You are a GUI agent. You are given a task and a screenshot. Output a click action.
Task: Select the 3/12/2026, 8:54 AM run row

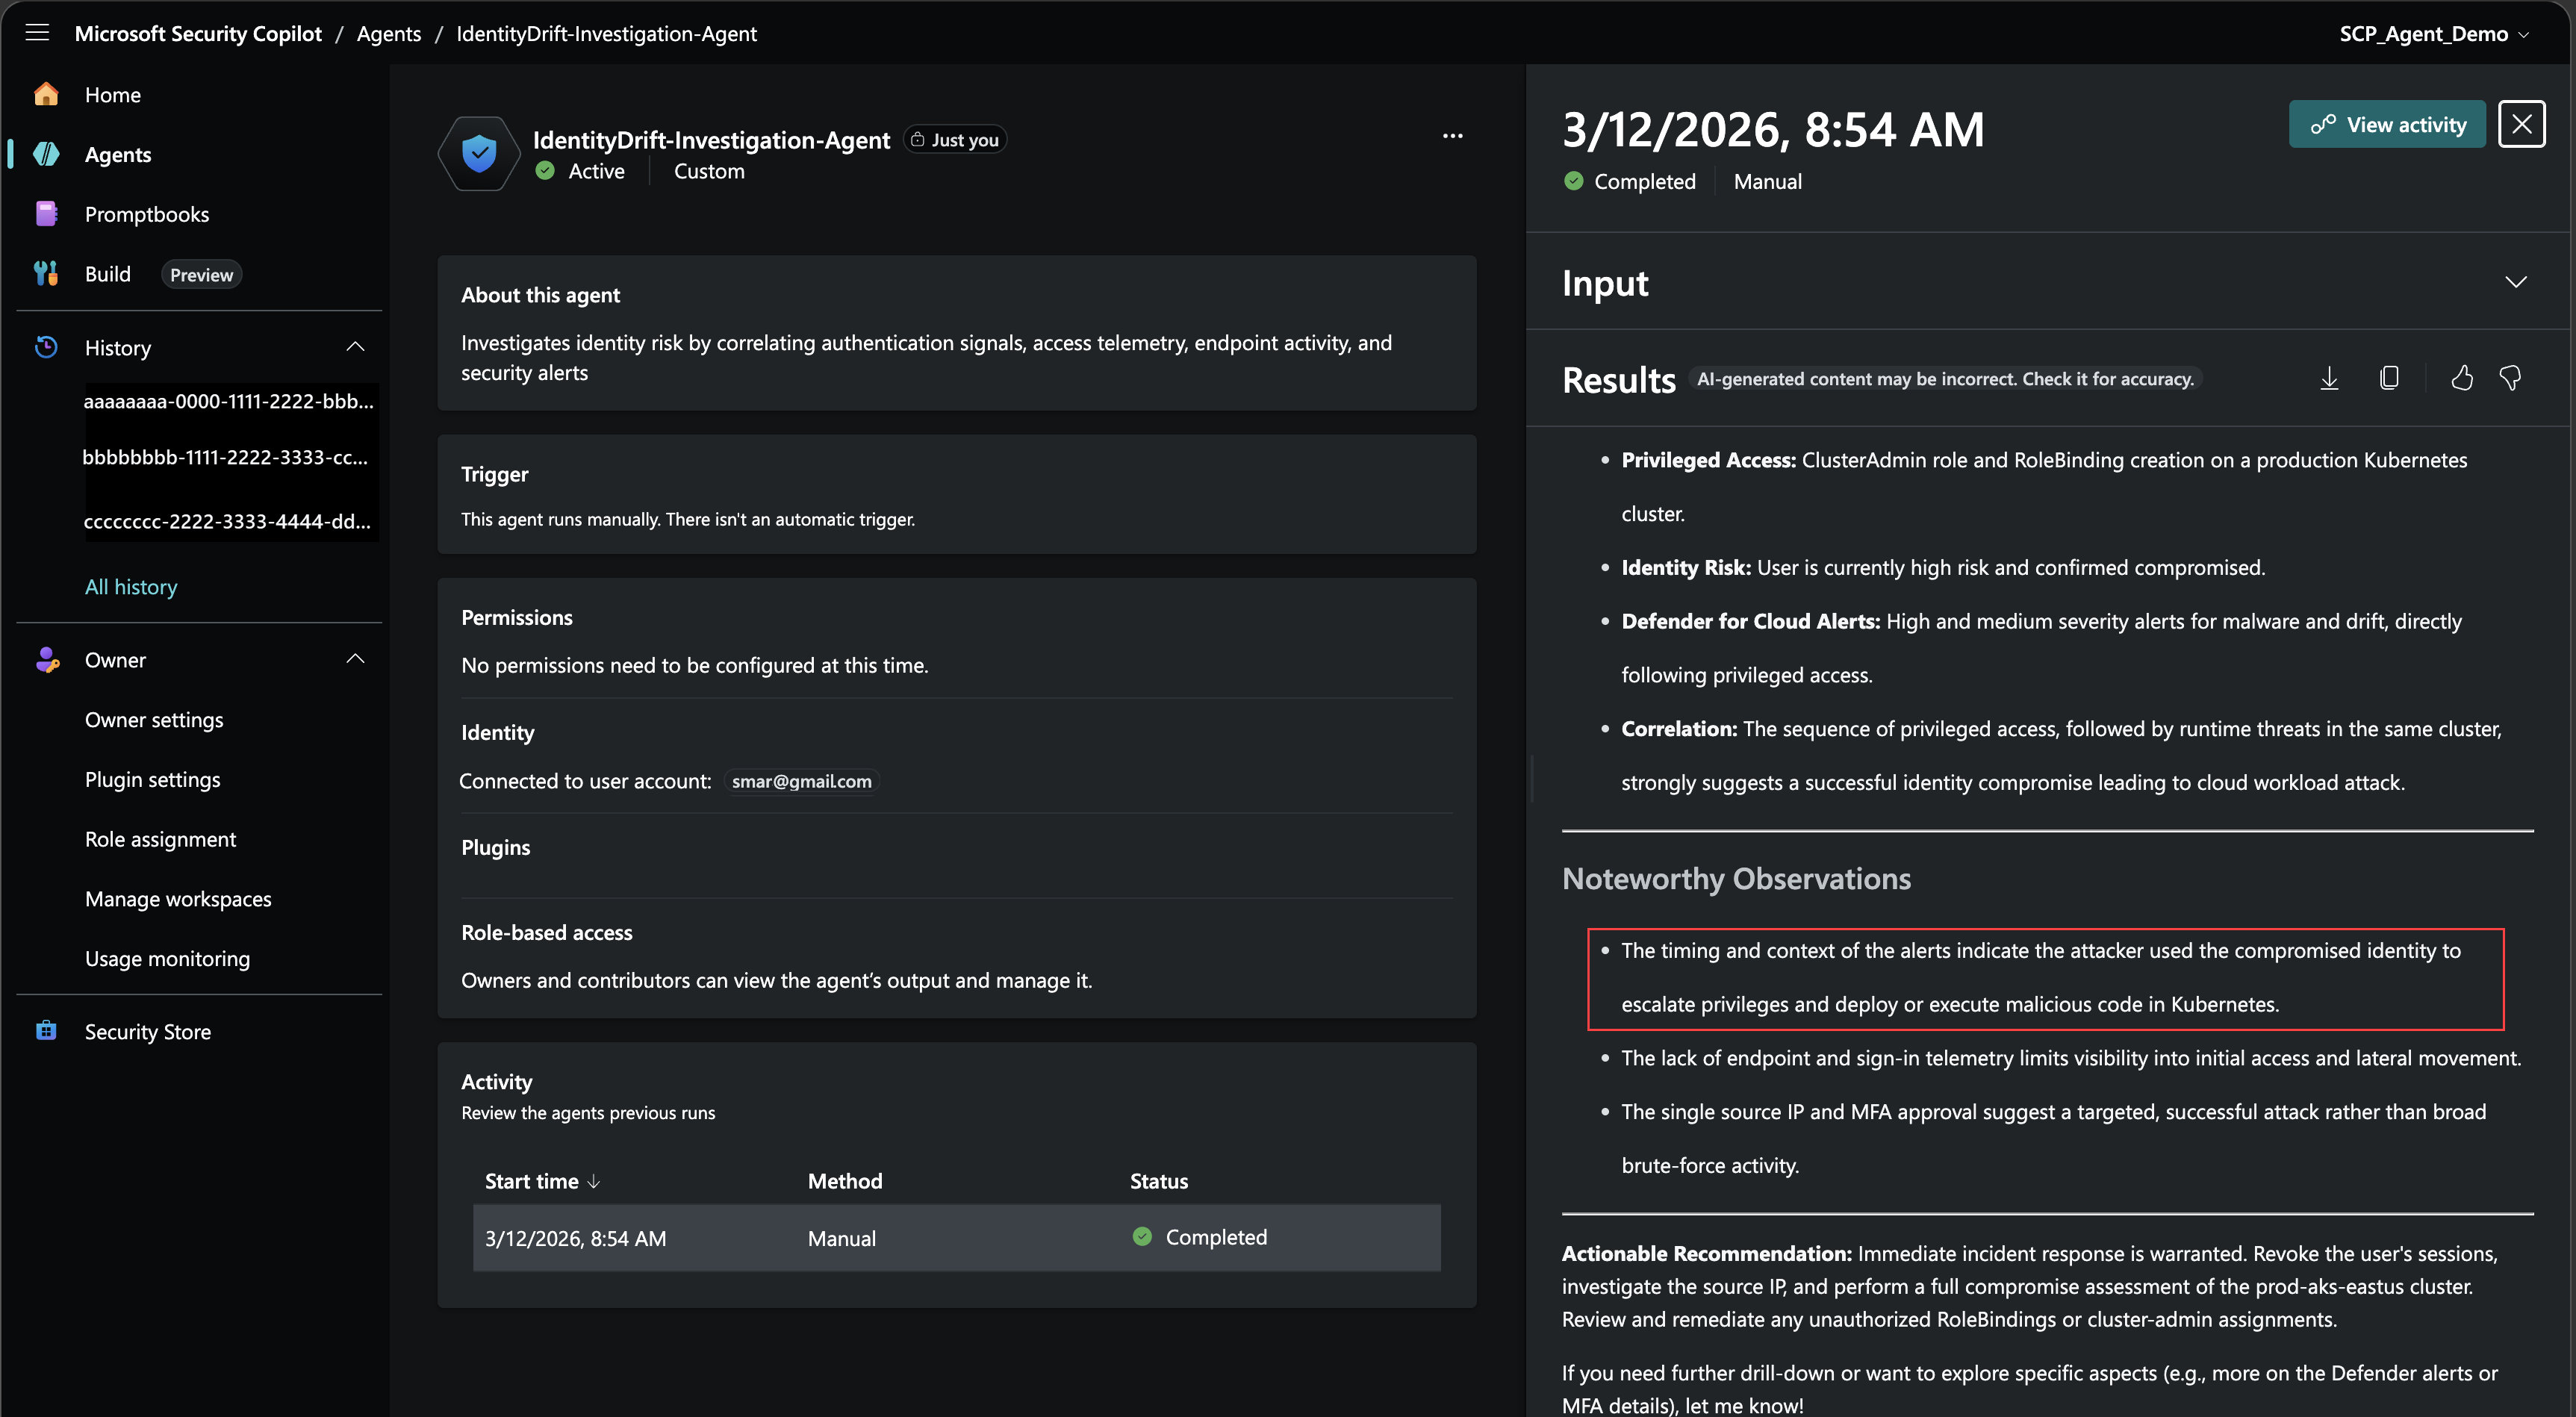tap(956, 1237)
